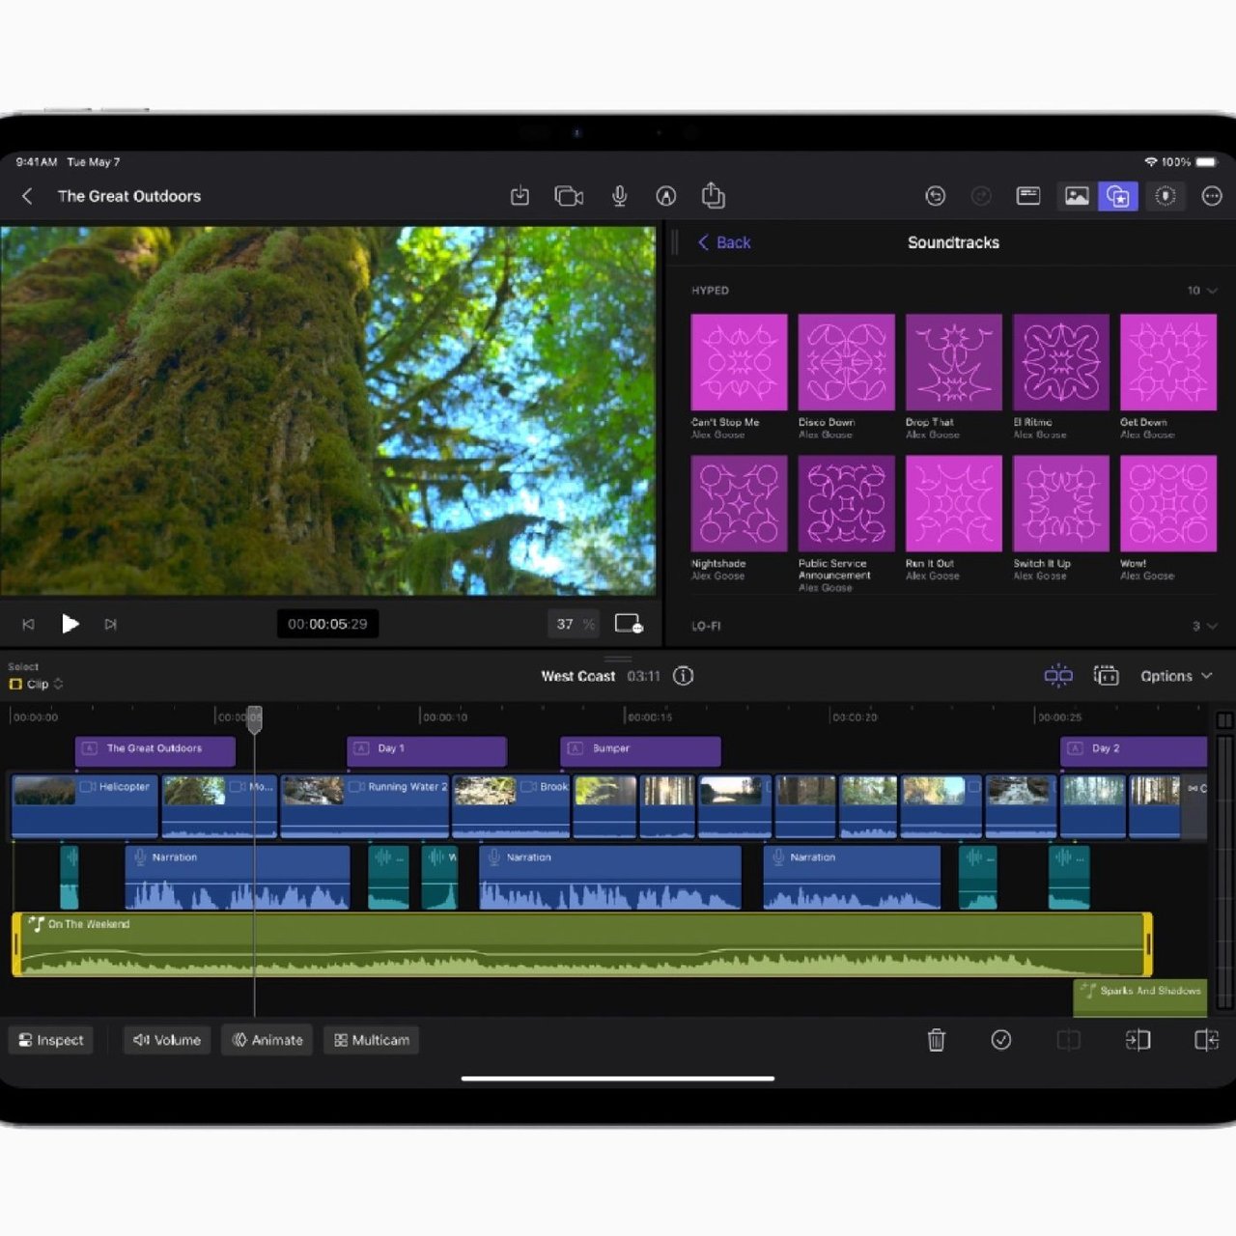The height and width of the screenshot is (1236, 1236).
Task: Select The Great Outdoors title clip
Action: point(154,749)
